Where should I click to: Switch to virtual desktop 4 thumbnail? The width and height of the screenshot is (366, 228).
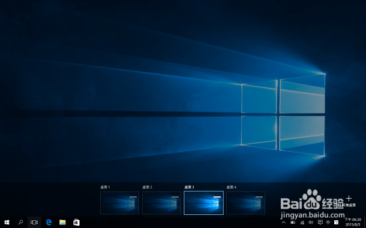[x=245, y=203]
